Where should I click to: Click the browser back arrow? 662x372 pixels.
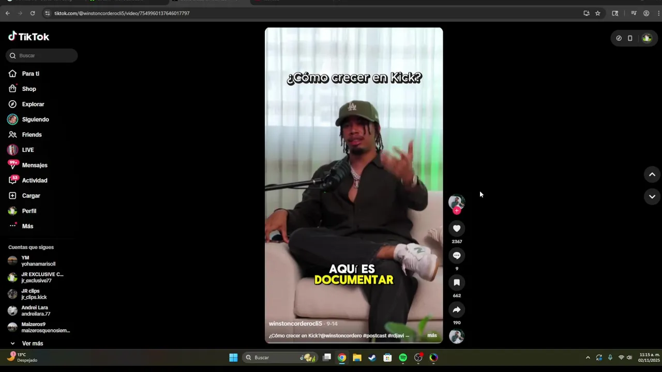tap(8, 13)
